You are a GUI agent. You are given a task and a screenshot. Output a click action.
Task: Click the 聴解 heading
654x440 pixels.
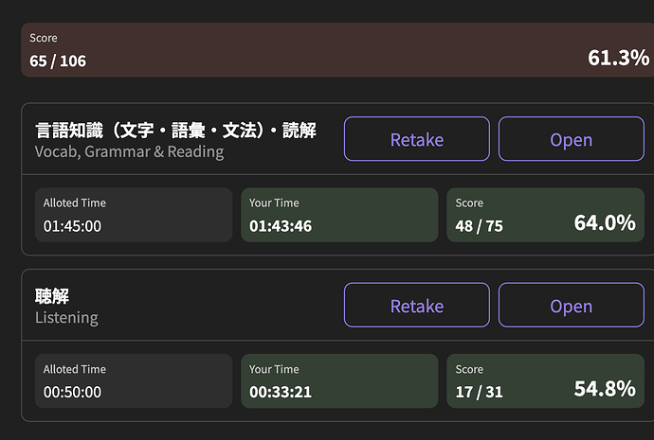[x=52, y=297]
